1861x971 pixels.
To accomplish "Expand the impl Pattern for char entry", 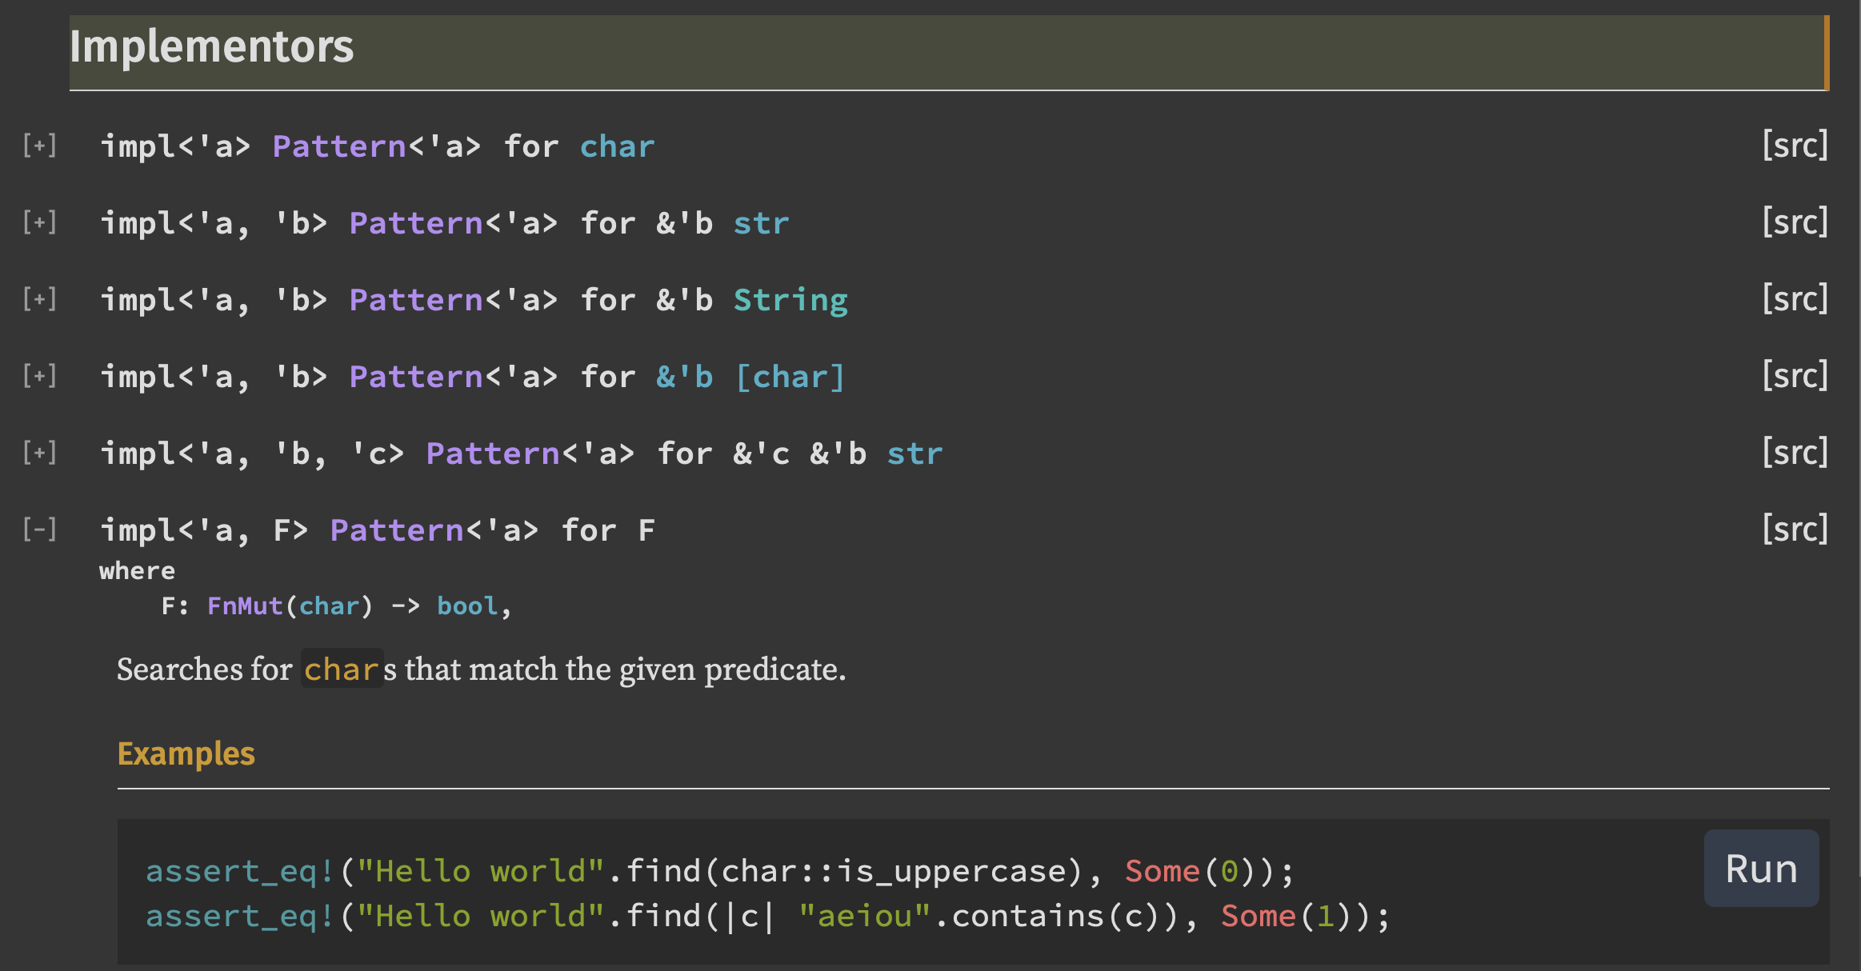I will [x=40, y=146].
